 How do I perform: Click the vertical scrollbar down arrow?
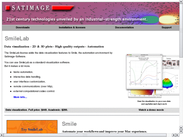pos(181,131)
